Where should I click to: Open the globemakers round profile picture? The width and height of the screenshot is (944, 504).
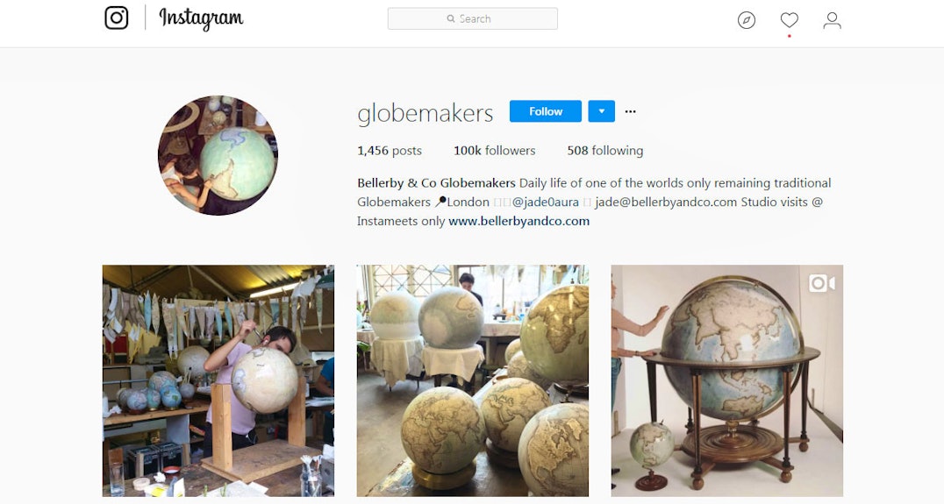pyautogui.click(x=218, y=155)
